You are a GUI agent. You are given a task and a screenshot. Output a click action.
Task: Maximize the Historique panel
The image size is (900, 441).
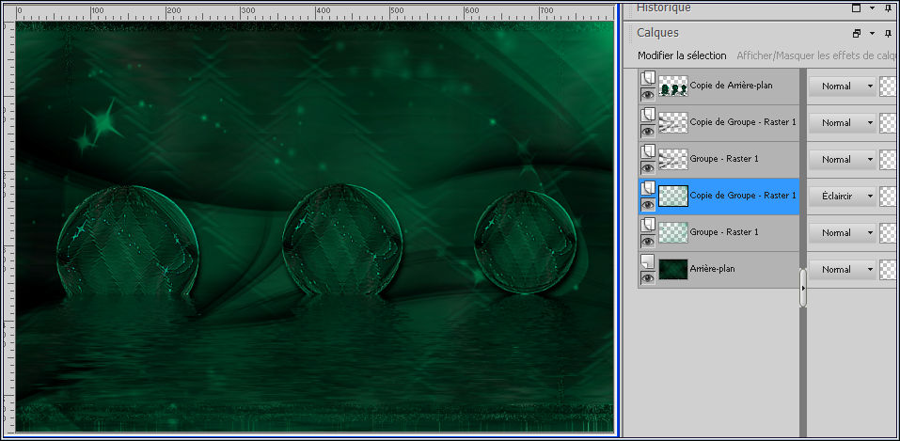tap(857, 8)
